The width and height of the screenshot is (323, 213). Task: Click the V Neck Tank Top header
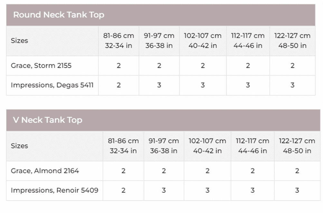48,120
